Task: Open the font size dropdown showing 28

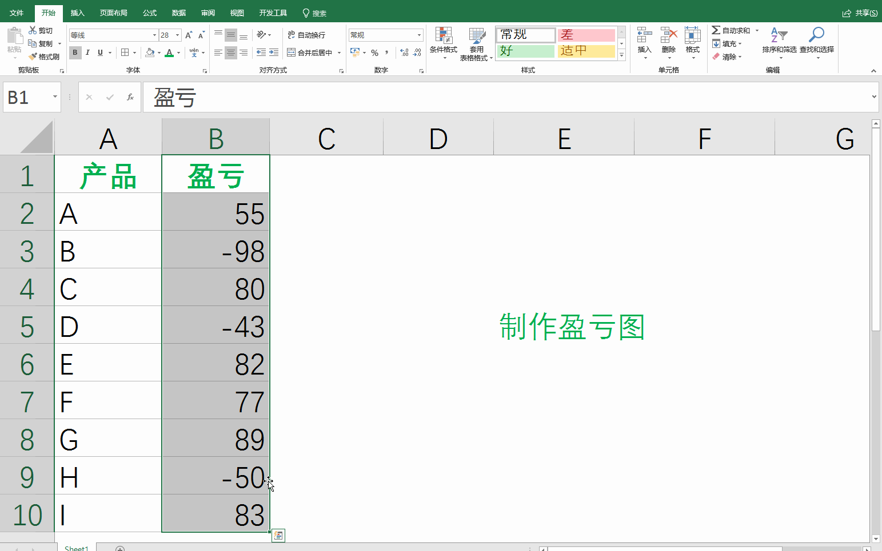Action: (x=177, y=35)
